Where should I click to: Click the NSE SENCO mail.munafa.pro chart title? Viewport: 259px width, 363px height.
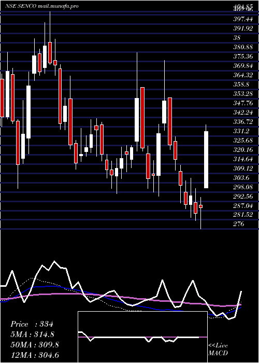(41, 6)
